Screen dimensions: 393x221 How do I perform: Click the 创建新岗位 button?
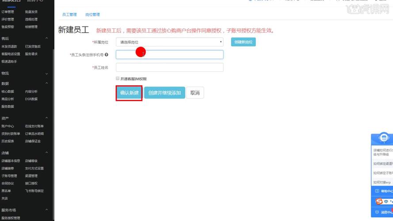coord(244,42)
